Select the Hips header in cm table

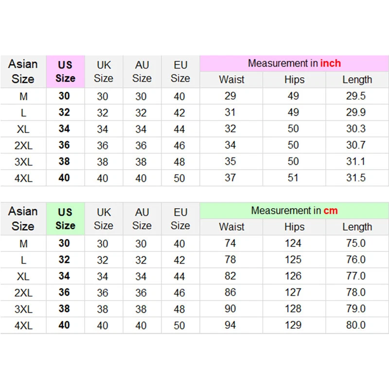pyautogui.click(x=294, y=227)
